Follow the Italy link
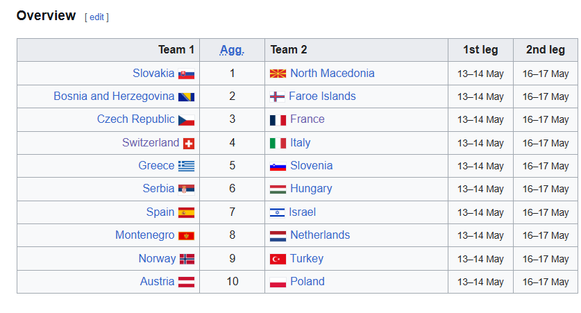Image resolution: width=581 pixels, height=313 pixels. point(300,143)
